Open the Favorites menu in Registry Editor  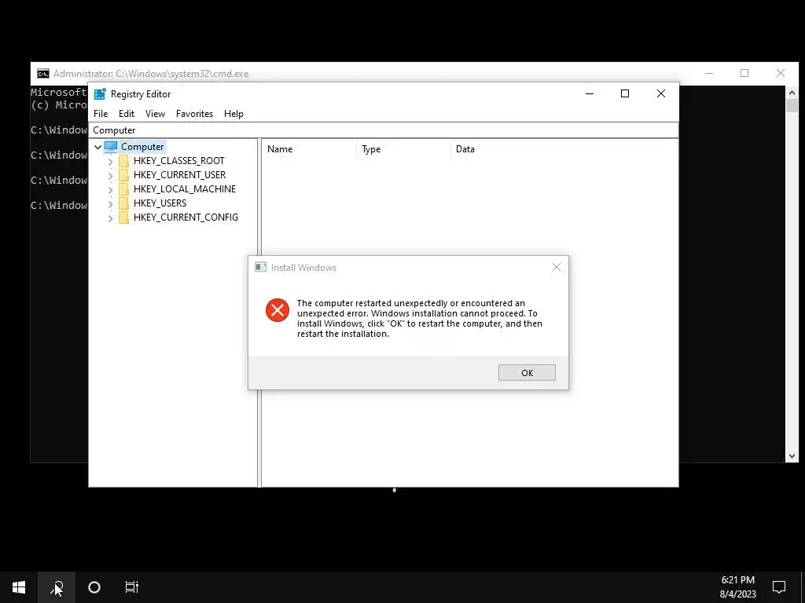point(194,114)
